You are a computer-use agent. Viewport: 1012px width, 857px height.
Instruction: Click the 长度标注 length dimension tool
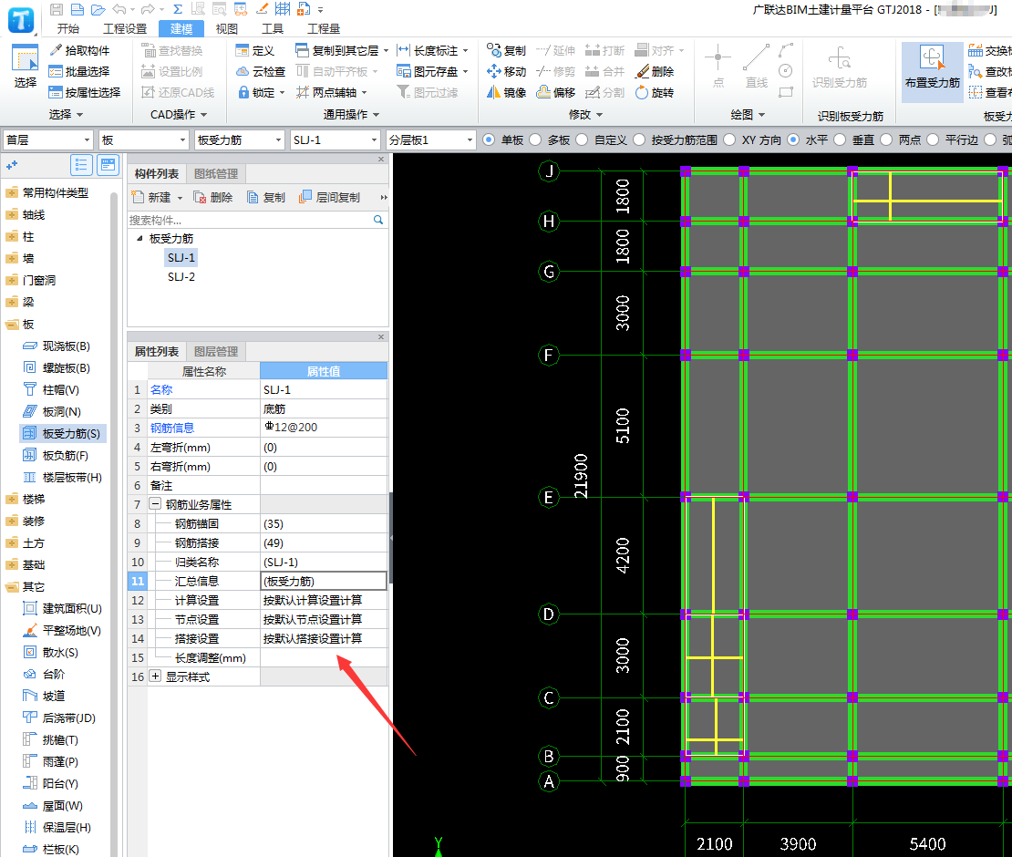[432, 50]
